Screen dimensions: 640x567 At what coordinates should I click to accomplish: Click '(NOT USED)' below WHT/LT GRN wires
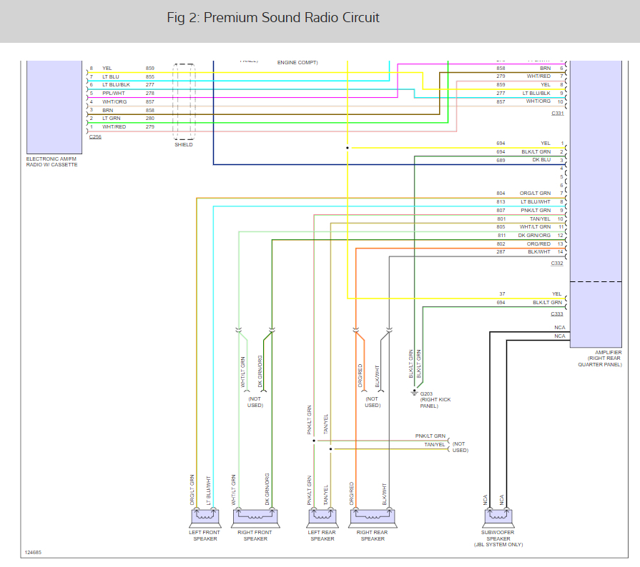tap(255, 402)
